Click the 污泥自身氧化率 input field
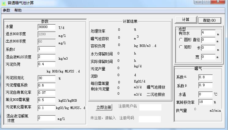 (x=46, y=93)
